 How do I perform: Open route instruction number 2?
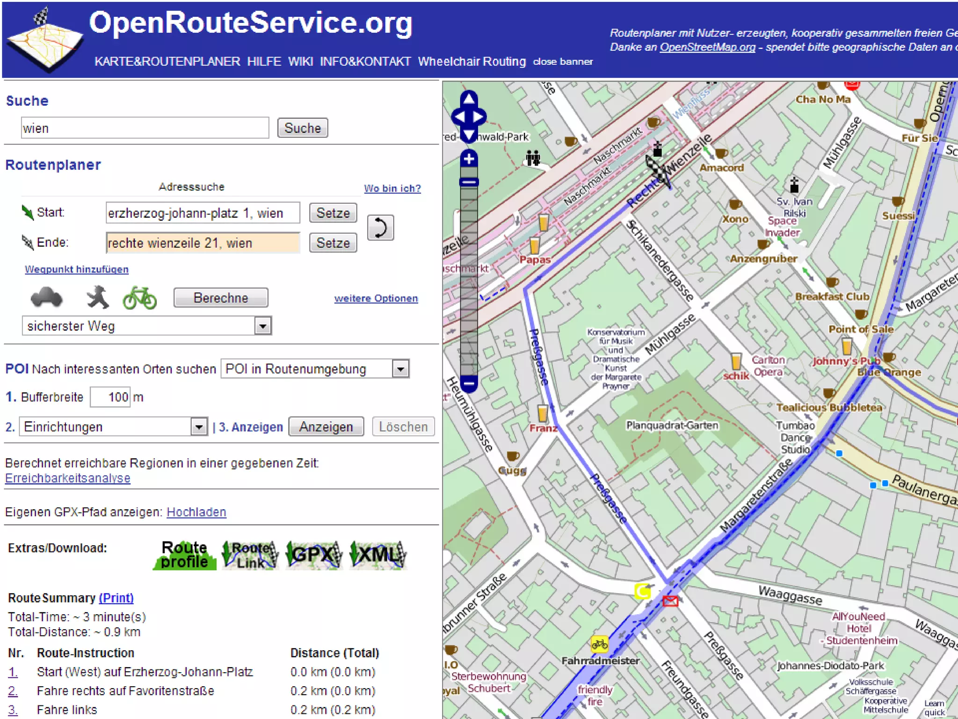(13, 691)
